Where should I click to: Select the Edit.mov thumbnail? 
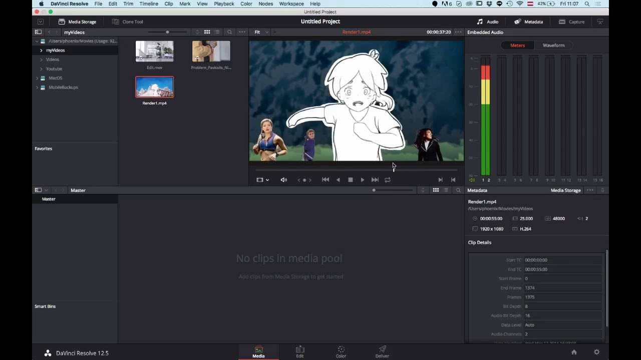154,51
